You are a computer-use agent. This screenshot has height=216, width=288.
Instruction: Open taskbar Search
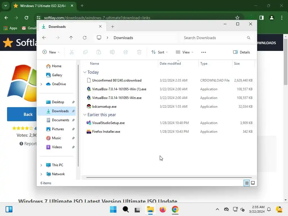[x=126, y=209]
